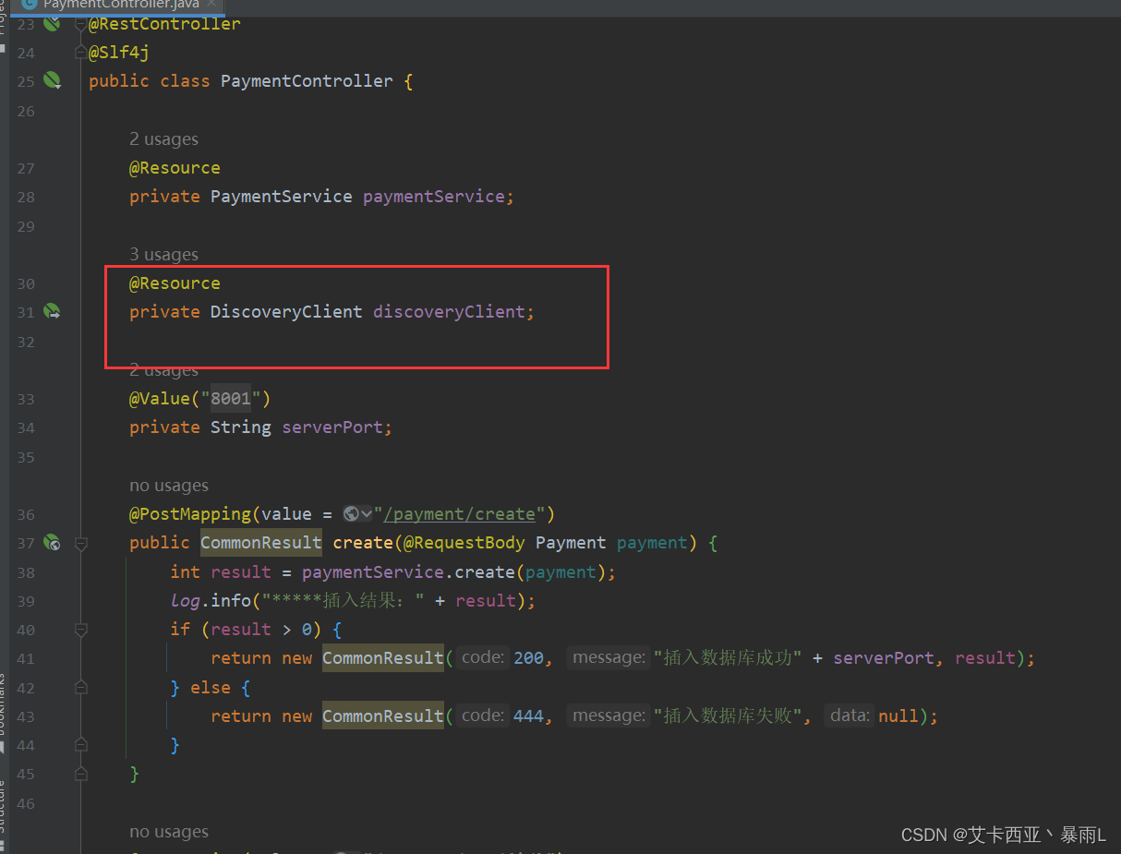Click the serverPort field on line 34
The height and width of the screenshot is (854, 1121).
point(332,427)
